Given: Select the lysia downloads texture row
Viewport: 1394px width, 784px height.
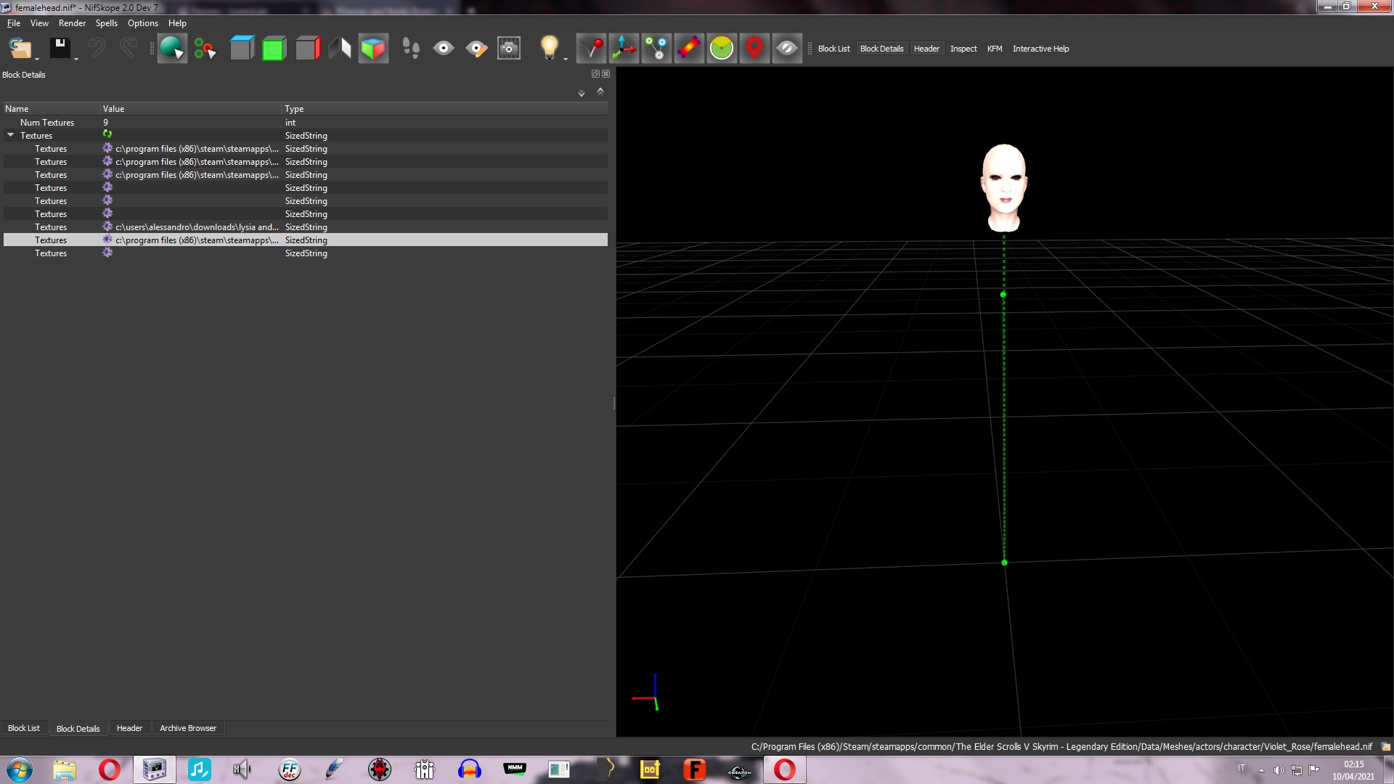Looking at the screenshot, I should point(306,227).
